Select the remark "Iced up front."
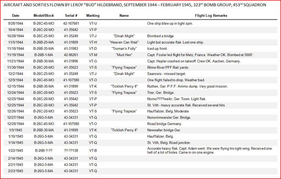Viewport: 281px width, 179px height. 158,48
